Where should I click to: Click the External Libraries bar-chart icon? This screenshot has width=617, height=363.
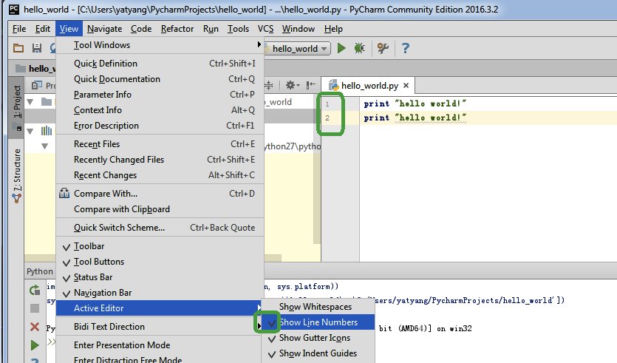pyautogui.click(x=47, y=131)
